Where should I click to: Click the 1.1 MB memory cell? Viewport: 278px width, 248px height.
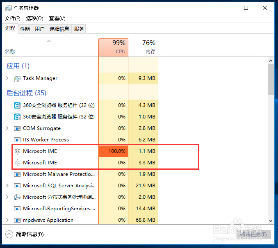(x=143, y=151)
